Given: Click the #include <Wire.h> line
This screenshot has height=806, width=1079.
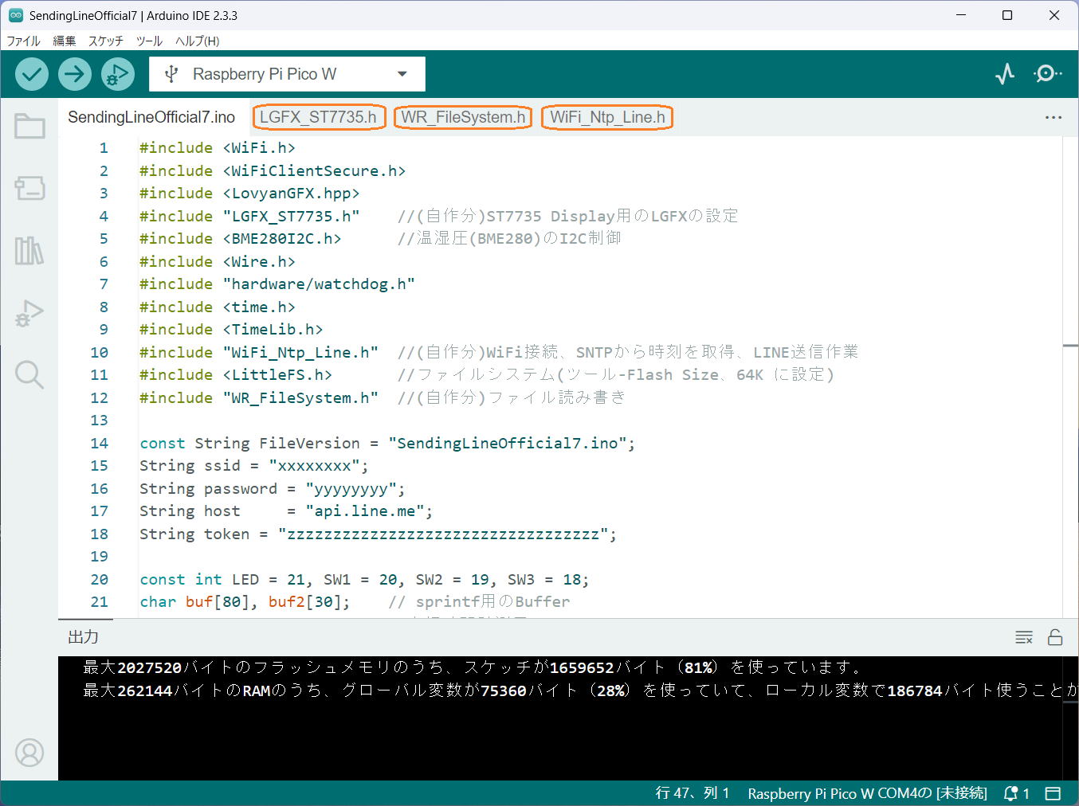Looking at the screenshot, I should [217, 262].
